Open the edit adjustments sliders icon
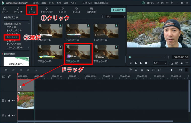 [36, 70]
